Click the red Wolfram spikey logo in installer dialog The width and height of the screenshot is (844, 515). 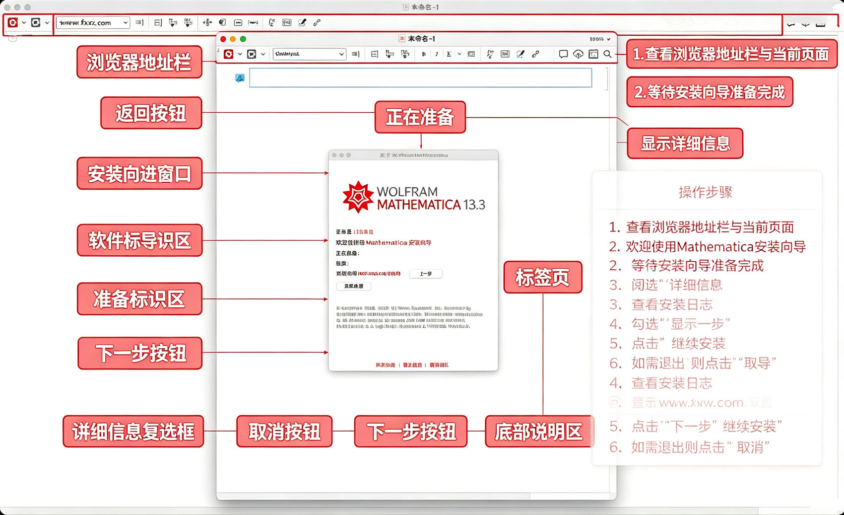(x=358, y=197)
